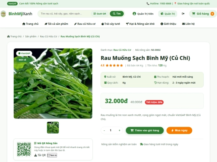Increase quantity with plus button
The height and width of the screenshot is (162, 217).
[x=119, y=130]
